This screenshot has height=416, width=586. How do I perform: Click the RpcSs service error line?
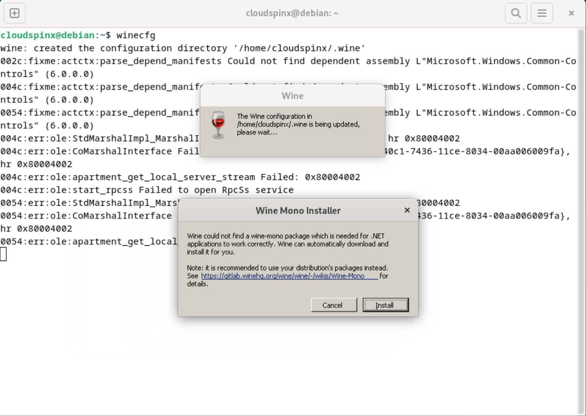coord(146,190)
